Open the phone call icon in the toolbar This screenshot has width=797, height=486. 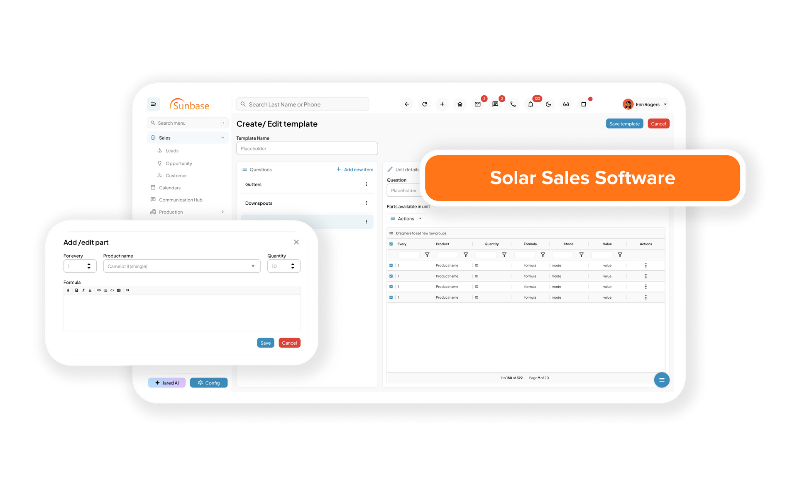point(513,104)
